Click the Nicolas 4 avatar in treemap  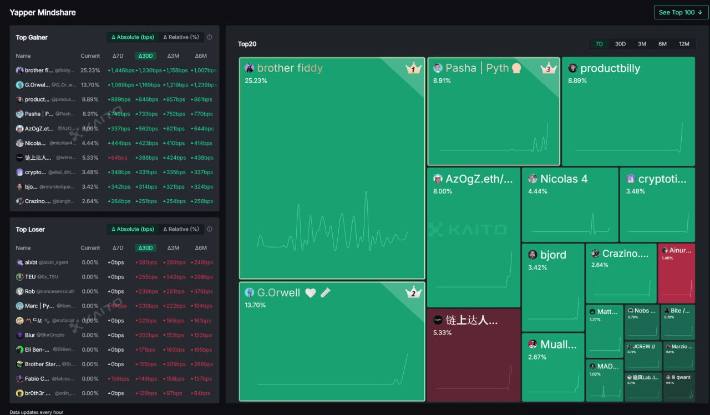(x=532, y=179)
